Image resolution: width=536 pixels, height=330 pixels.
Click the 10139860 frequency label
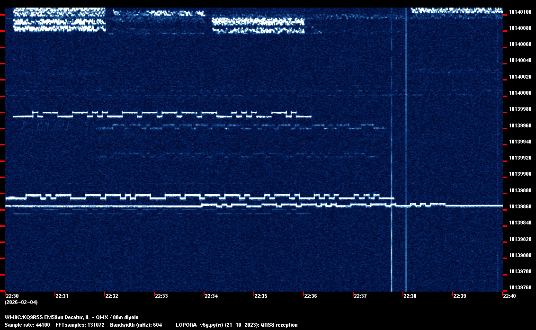tap(519, 207)
